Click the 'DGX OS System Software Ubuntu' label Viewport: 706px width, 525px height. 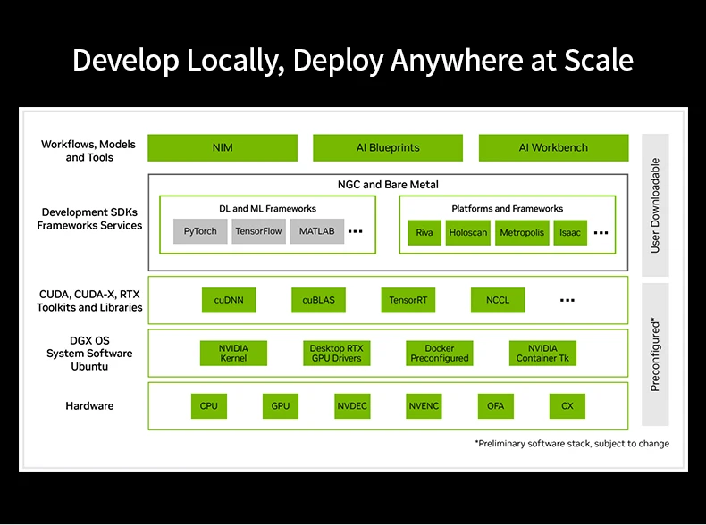(89, 354)
